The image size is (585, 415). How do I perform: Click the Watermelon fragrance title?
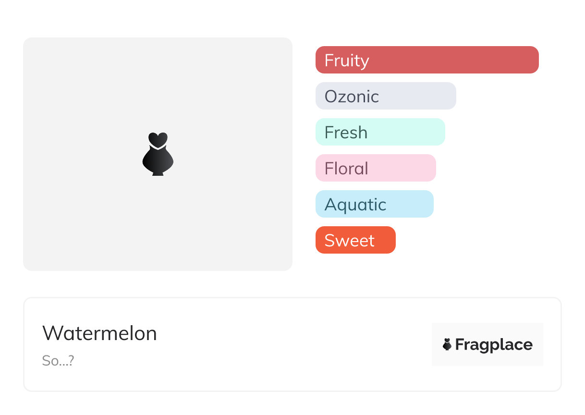(99, 333)
